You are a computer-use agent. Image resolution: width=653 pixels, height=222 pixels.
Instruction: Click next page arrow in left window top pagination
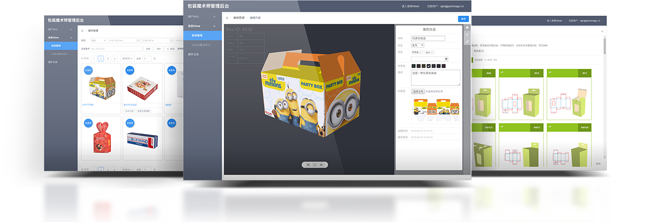115,58
